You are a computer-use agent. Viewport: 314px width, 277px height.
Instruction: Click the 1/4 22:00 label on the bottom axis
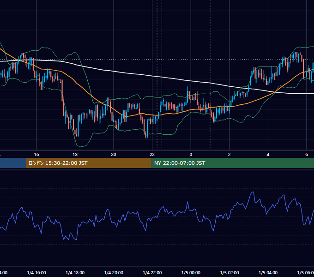152,273
